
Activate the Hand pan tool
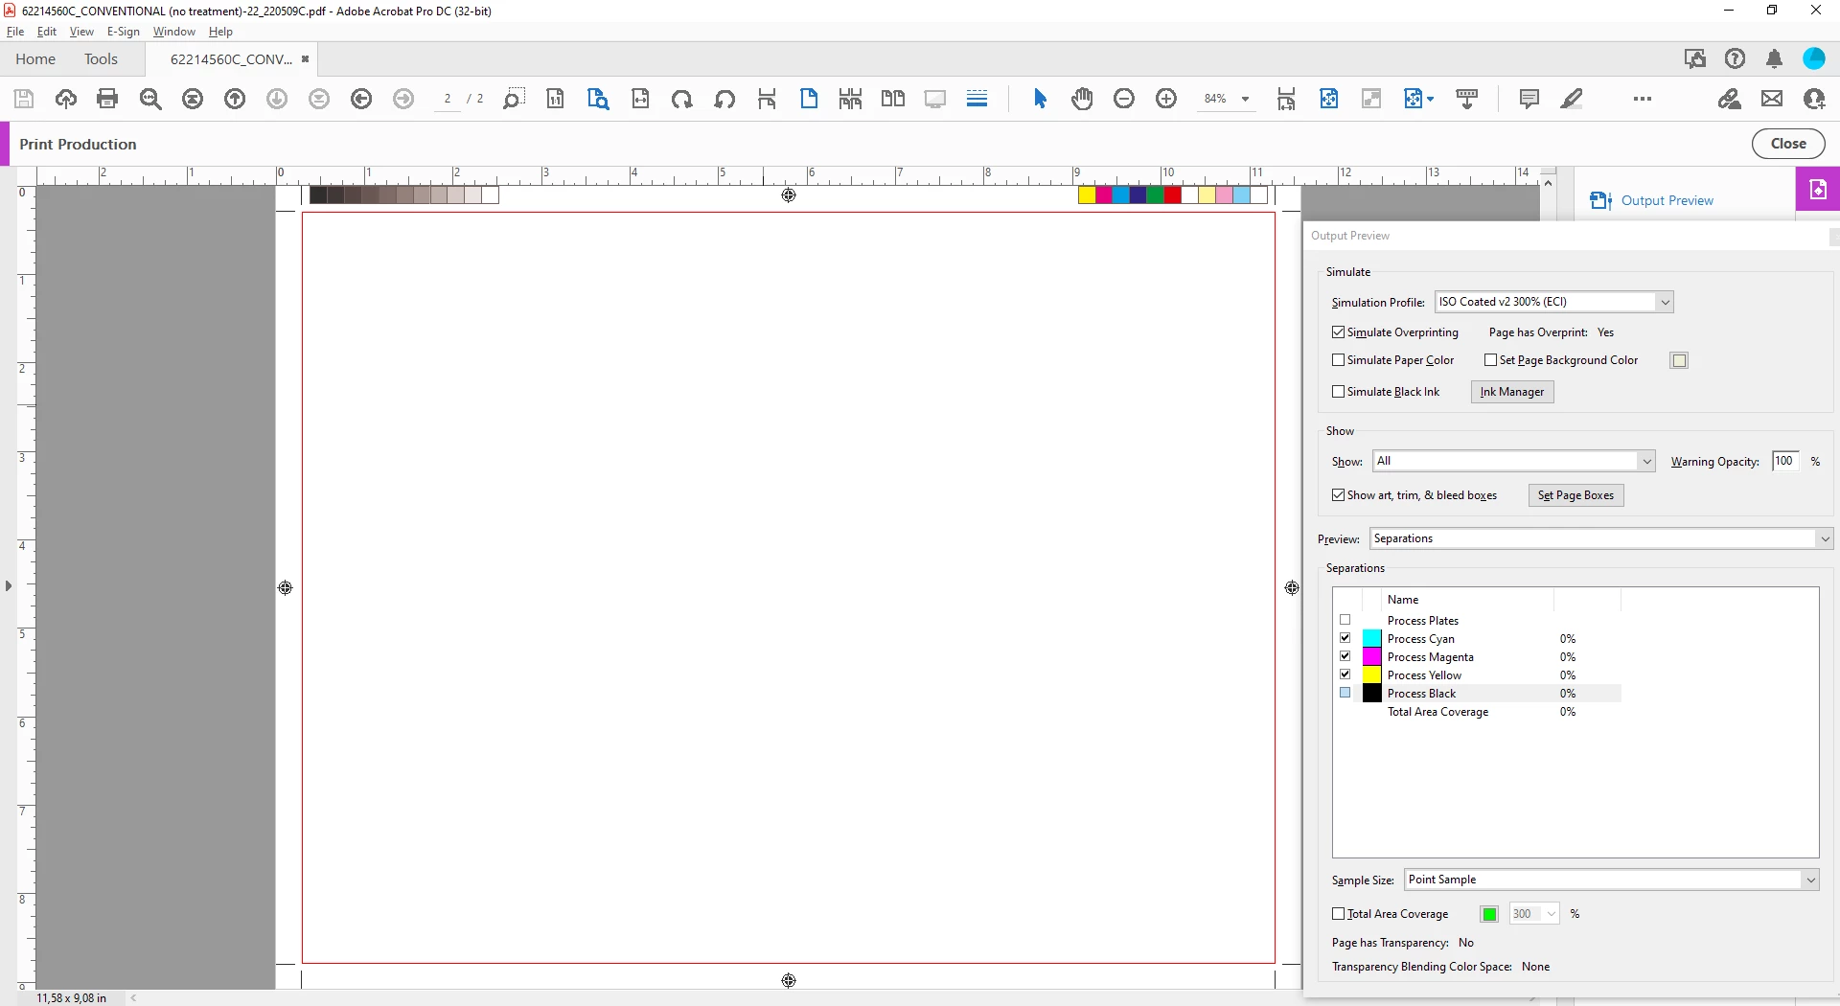[1083, 99]
